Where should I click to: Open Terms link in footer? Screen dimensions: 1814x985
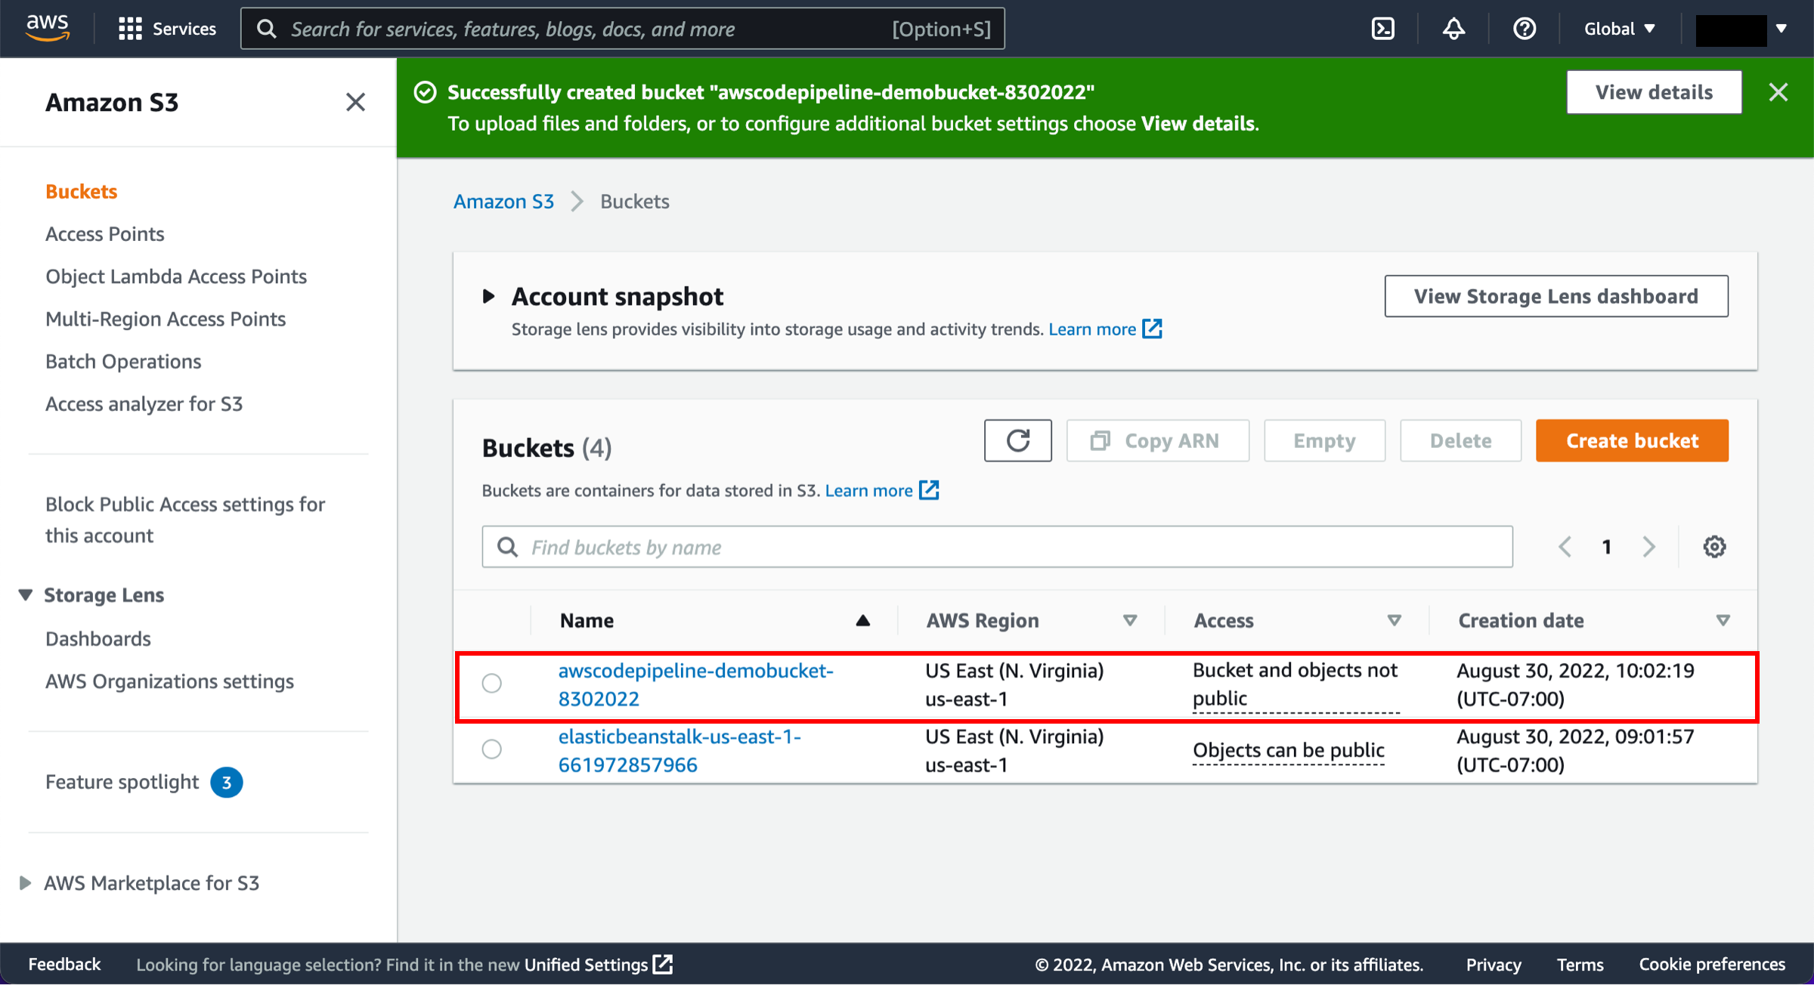coord(1580,964)
